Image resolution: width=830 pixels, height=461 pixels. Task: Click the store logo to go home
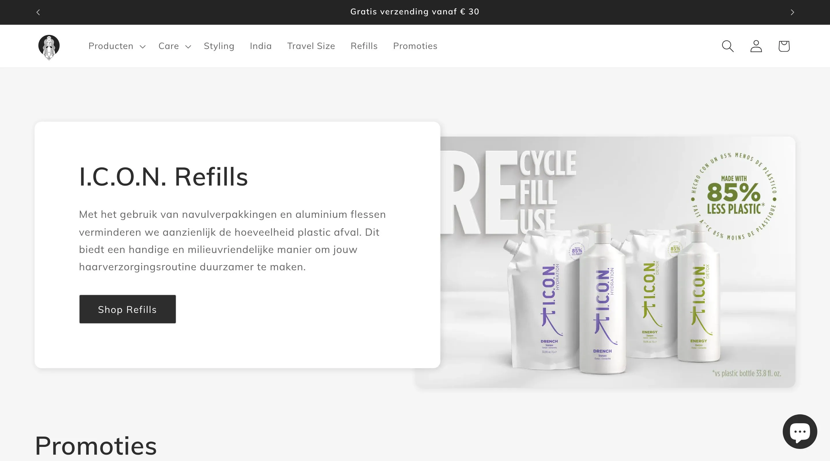(x=49, y=47)
